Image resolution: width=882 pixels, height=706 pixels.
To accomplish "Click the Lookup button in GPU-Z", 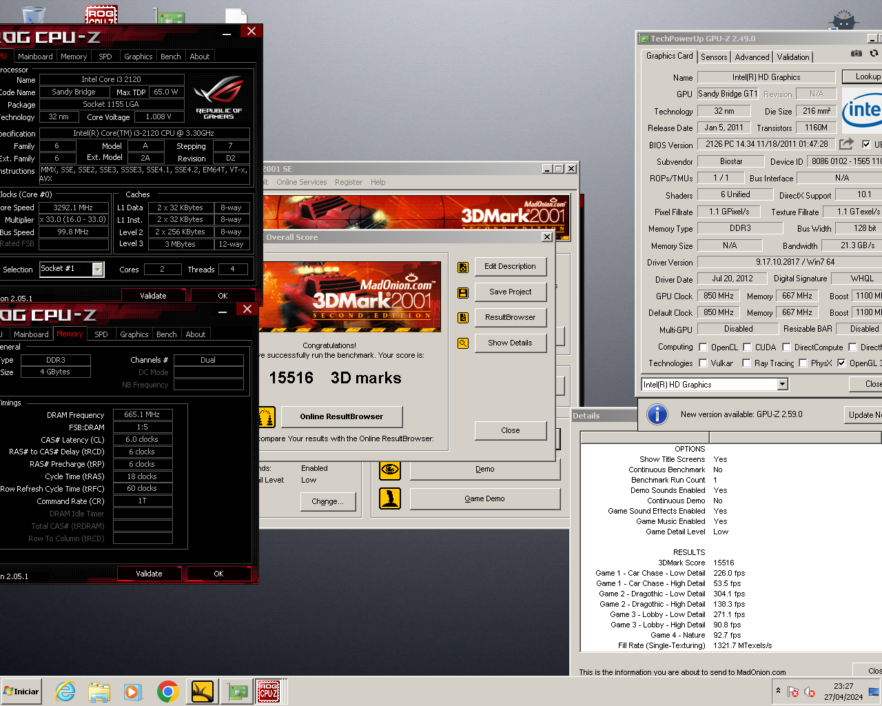I will point(863,77).
